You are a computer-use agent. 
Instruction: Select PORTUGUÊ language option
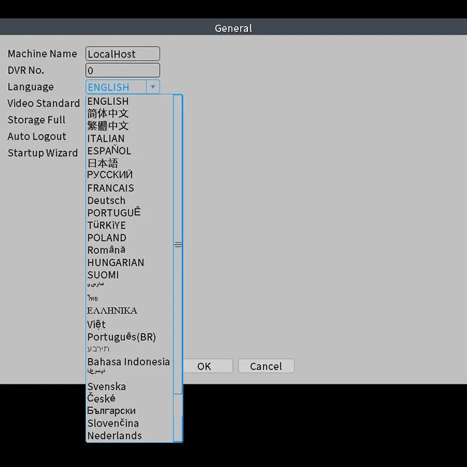114,212
